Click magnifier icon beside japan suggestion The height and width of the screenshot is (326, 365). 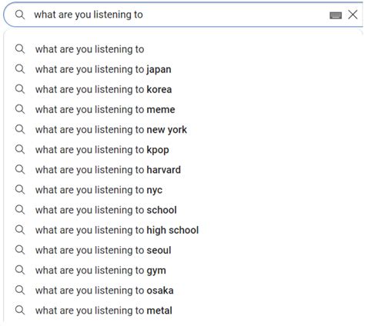coord(20,69)
